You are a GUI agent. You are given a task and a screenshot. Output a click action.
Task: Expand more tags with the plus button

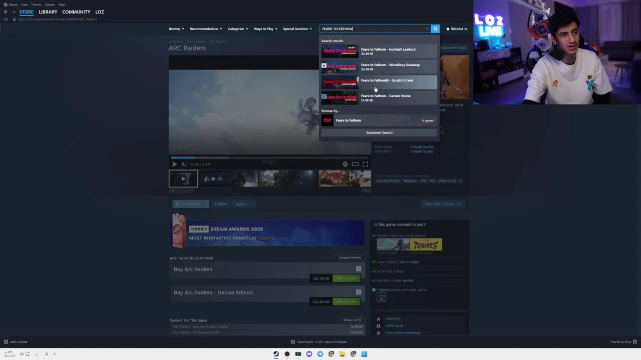[x=460, y=180]
